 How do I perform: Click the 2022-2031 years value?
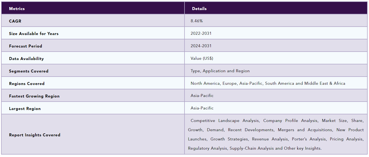201,33
